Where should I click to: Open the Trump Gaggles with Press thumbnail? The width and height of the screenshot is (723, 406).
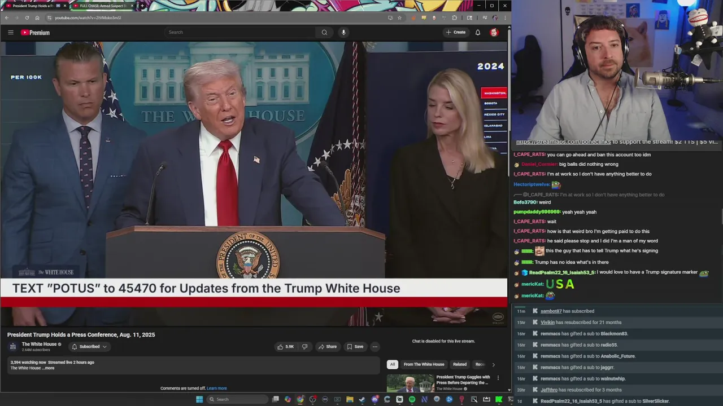tap(410, 383)
